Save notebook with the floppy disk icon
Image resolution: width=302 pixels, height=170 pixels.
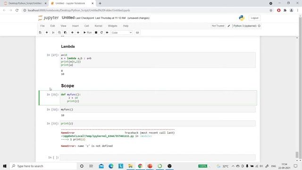(x=40, y=33)
